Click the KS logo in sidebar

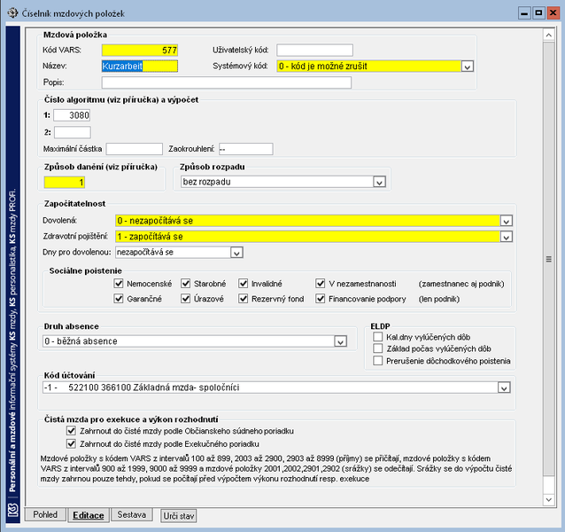tap(13, 510)
